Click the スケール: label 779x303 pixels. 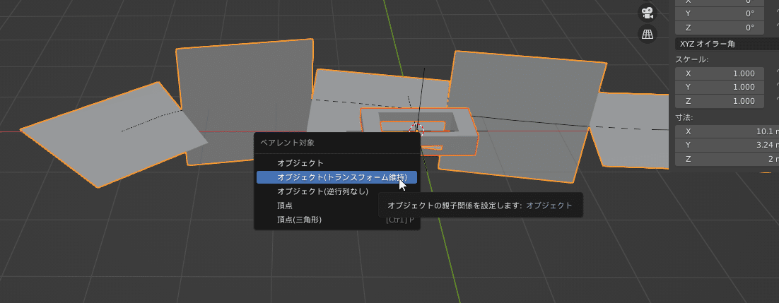click(692, 59)
